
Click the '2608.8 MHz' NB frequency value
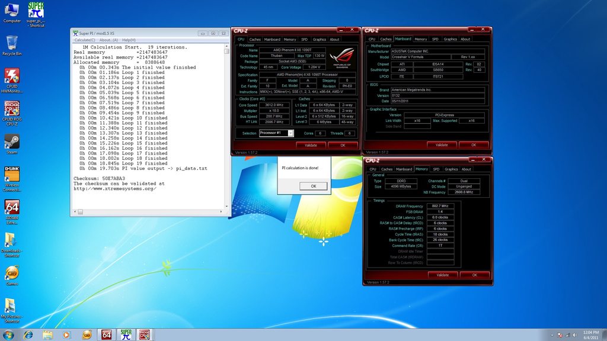tap(464, 192)
